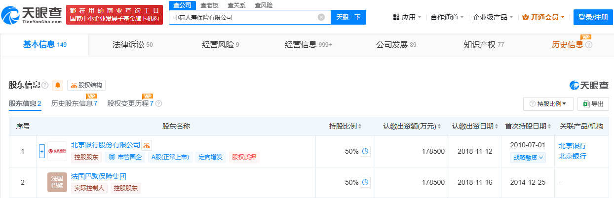Click the A股(正常上市) tag
The image size is (614, 198).
[x=170, y=158]
